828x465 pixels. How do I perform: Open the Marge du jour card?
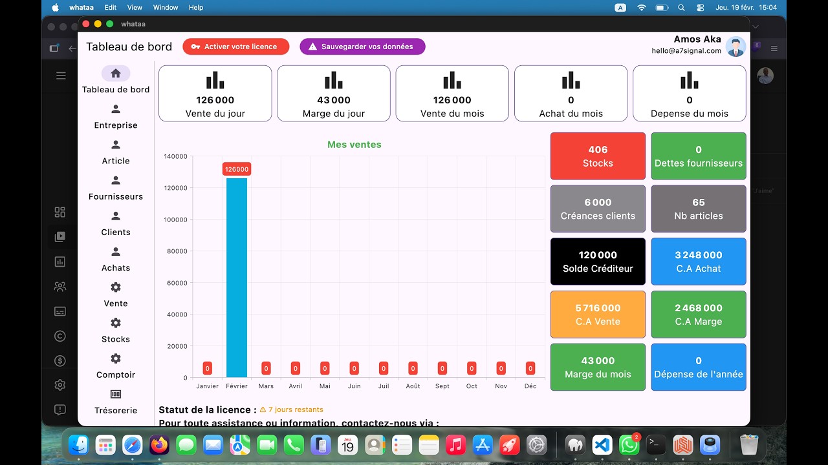(334, 93)
